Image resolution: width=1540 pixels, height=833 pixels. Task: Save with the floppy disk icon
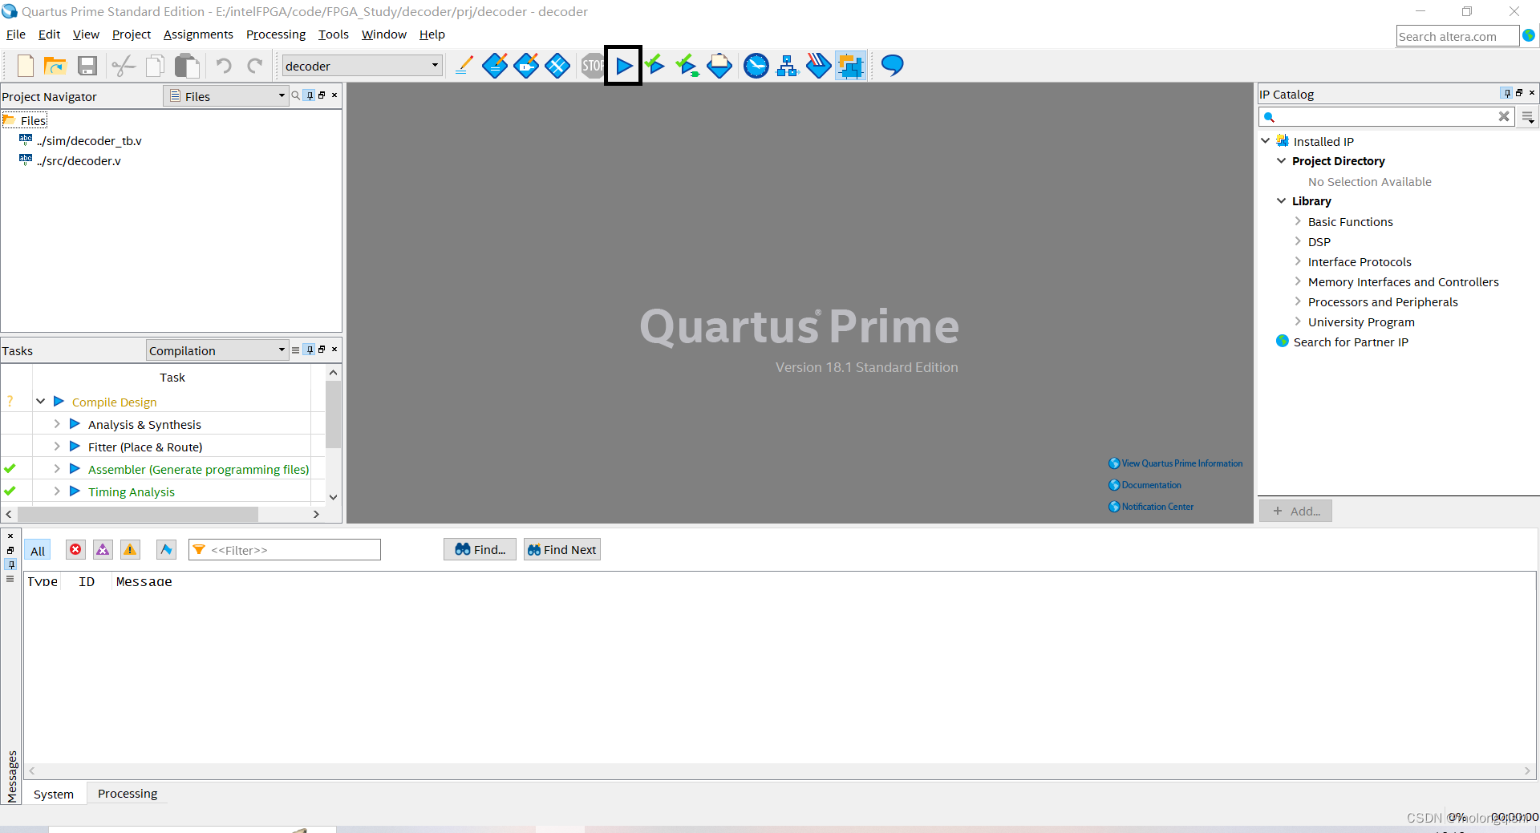pos(87,65)
